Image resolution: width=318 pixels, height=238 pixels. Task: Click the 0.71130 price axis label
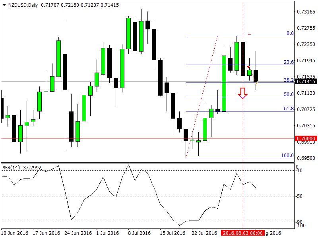[306, 93]
